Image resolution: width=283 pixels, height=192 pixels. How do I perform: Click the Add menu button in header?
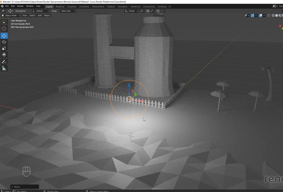click(x=39, y=15)
